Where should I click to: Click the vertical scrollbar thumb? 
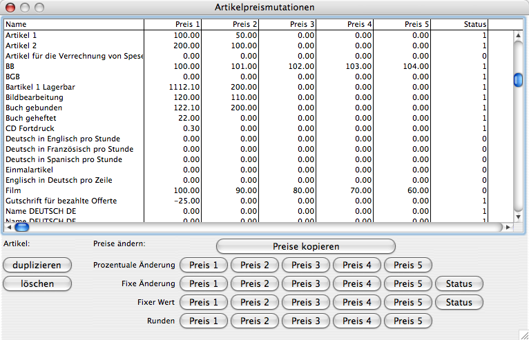point(518,80)
